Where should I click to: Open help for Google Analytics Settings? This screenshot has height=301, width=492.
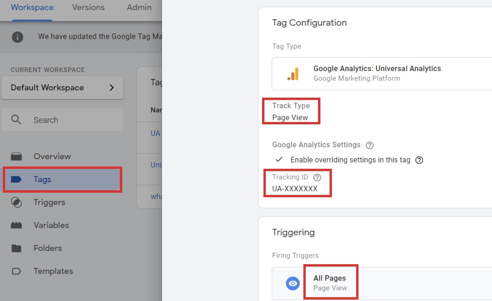tap(370, 145)
